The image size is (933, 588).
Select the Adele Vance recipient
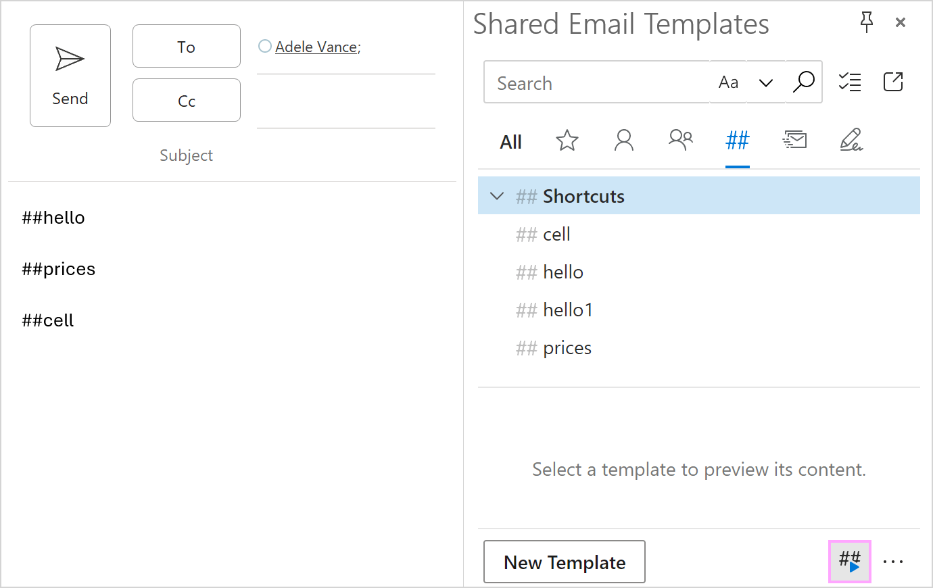click(318, 47)
